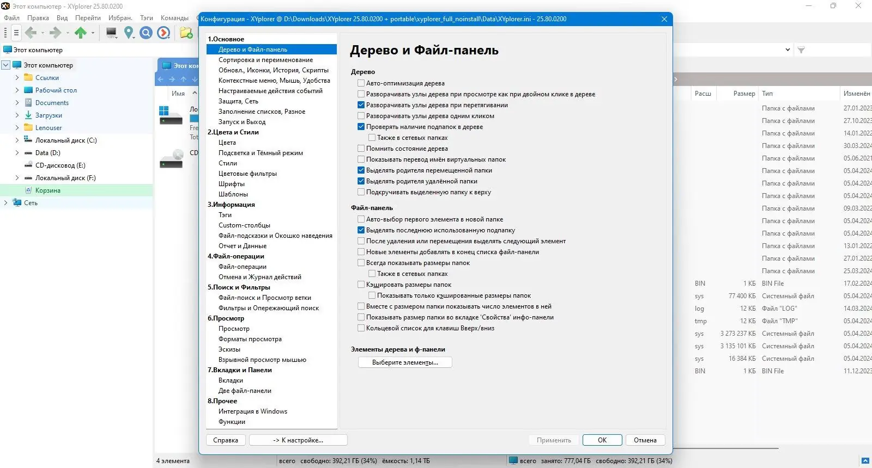Open the Правка menu
The height and width of the screenshot is (468, 872).
[x=38, y=18]
